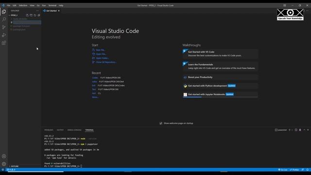This screenshot has width=311, height=175.
Task: Open Explorer's more actions ellipsis
Action: tap(37, 11)
